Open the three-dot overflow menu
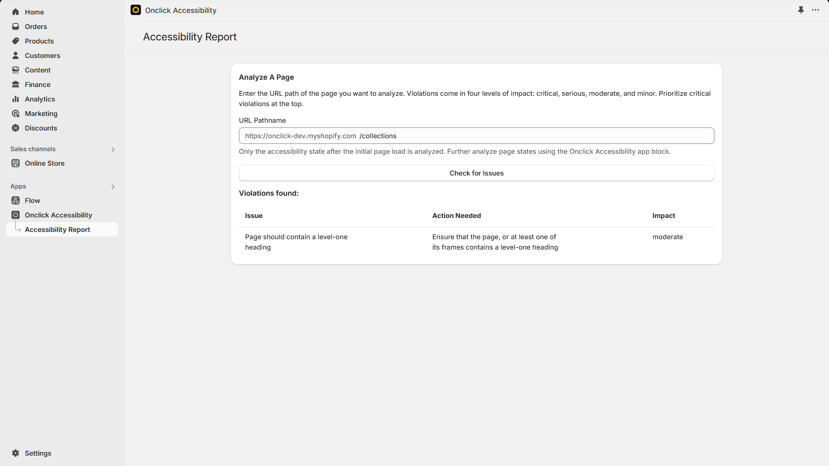 coord(816,10)
